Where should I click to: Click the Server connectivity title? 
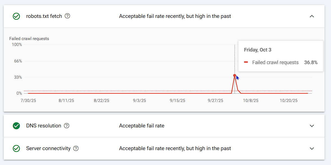48,148
